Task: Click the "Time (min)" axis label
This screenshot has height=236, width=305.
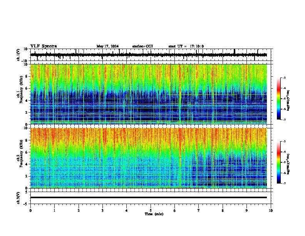Action: pyautogui.click(x=154, y=214)
